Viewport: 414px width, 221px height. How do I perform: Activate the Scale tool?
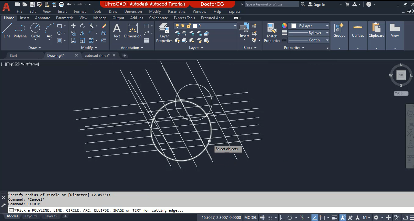tap(82, 40)
